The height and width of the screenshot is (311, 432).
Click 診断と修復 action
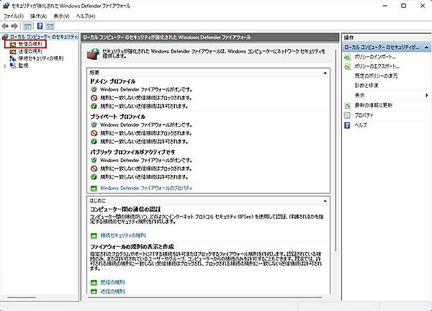[366, 86]
